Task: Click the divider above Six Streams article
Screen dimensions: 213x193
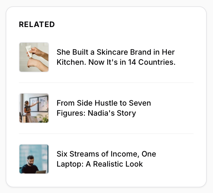Action: [x=106, y=134]
